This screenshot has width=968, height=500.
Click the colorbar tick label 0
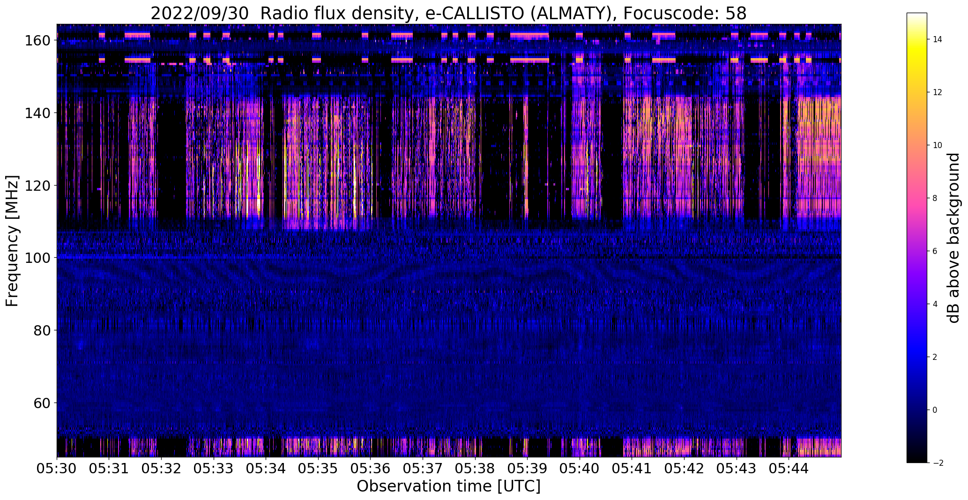coord(935,410)
